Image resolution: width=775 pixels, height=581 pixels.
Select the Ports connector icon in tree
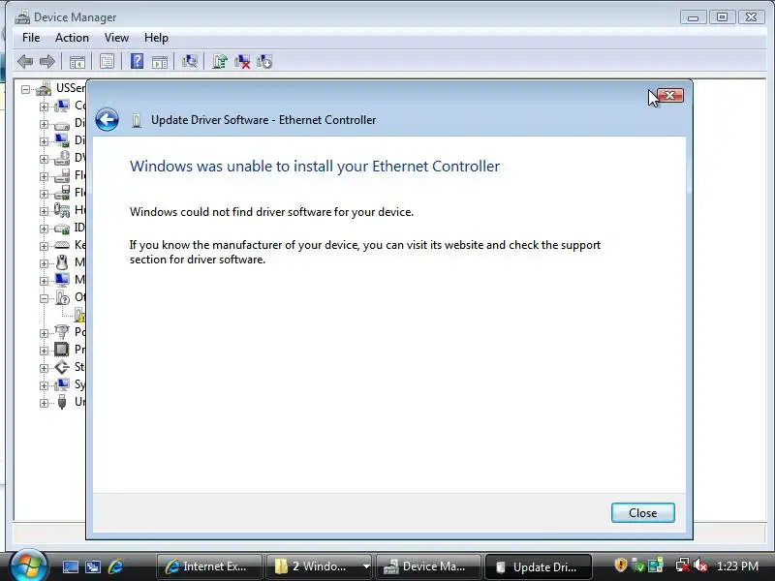tap(62, 332)
